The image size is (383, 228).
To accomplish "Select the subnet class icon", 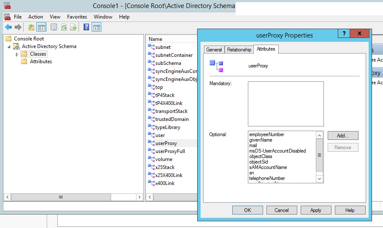I will (151, 46).
